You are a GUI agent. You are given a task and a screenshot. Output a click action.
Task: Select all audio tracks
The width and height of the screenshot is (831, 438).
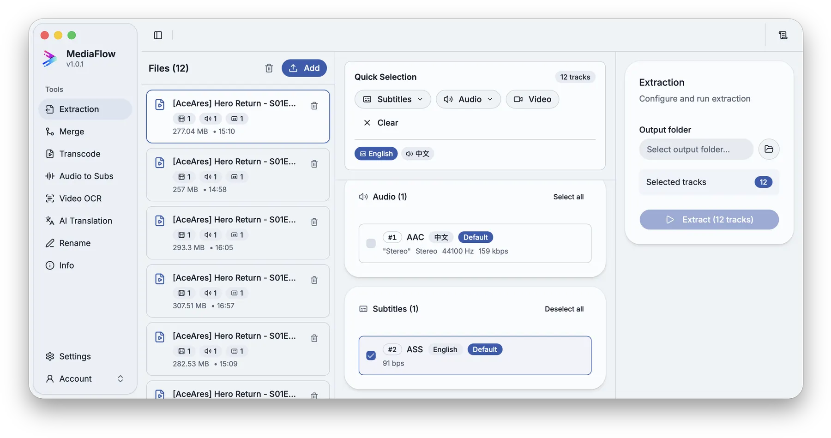(x=568, y=197)
